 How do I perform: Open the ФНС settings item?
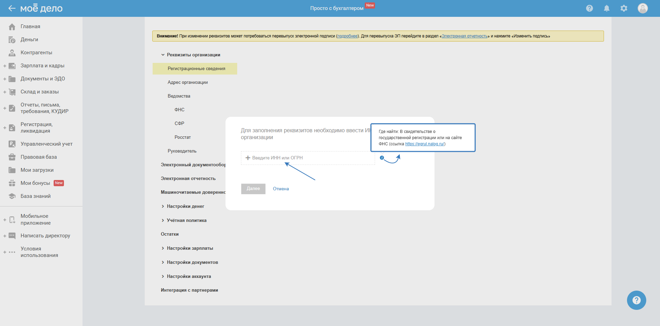(x=179, y=110)
